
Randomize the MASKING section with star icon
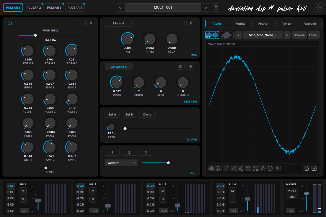(191, 66)
